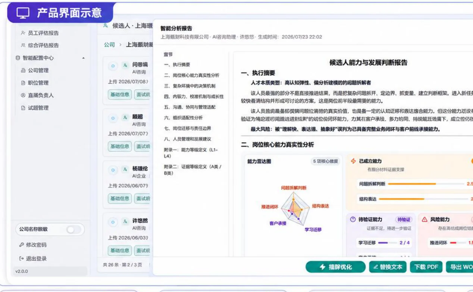The width and height of the screenshot is (473, 292).
Task: Click the 能力雷达图 radar chart
Action: (x=295, y=209)
